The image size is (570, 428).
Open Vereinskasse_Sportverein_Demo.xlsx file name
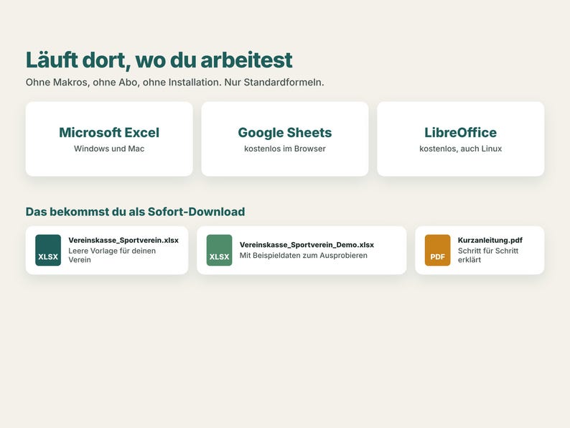tap(307, 245)
